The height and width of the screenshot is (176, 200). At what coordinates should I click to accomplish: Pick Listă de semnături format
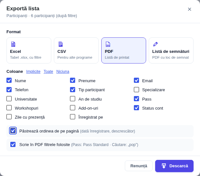click(171, 51)
